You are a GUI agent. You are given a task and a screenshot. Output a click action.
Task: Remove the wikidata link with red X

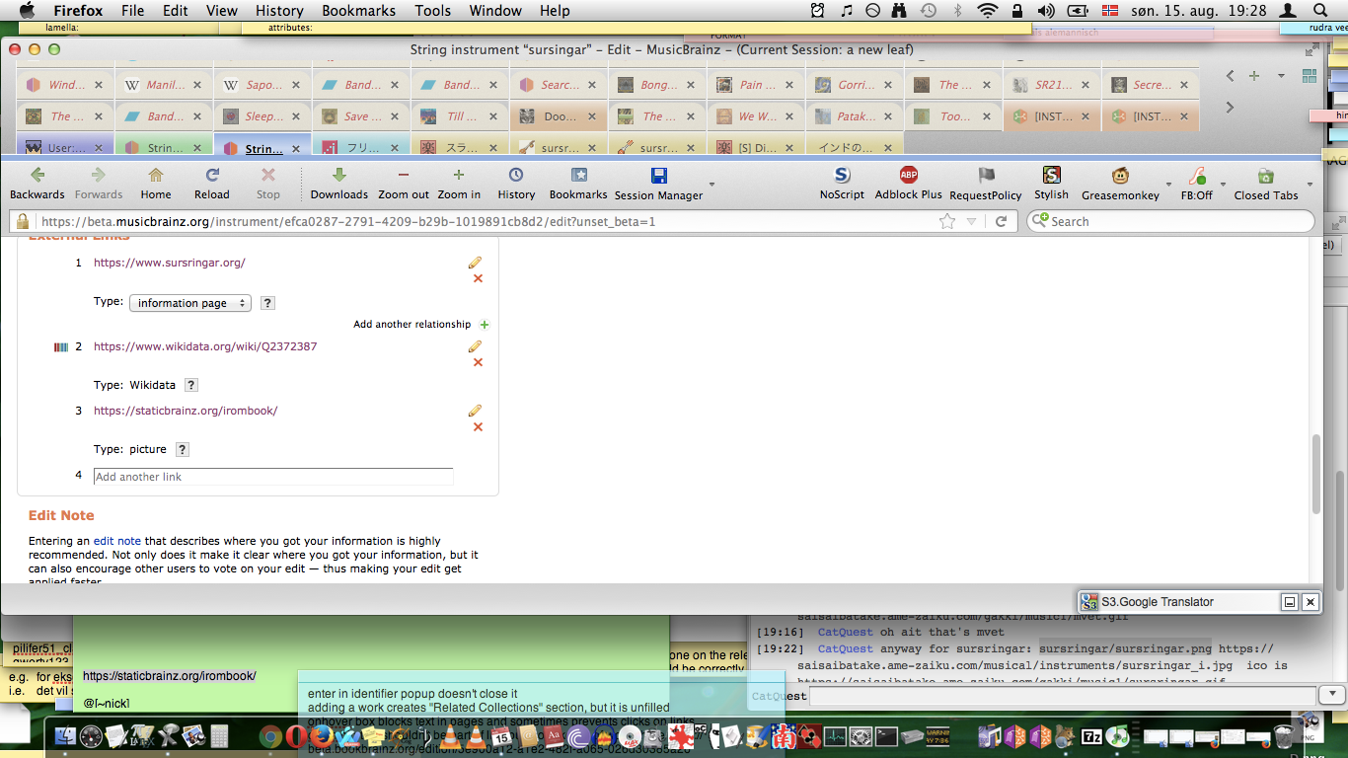click(478, 363)
